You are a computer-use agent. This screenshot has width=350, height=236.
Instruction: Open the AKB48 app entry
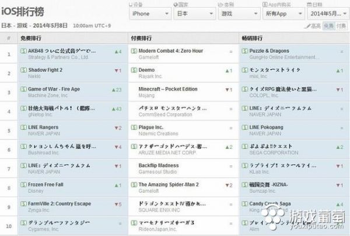pos(62,51)
